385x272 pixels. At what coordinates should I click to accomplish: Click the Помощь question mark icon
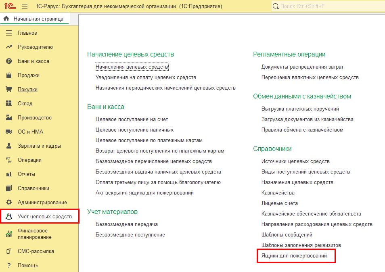coord(9,266)
